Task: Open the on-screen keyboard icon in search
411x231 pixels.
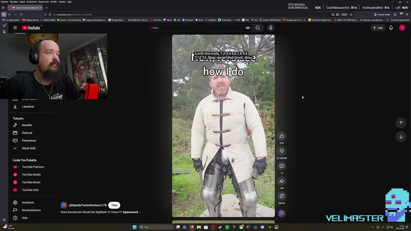Action: pos(248,28)
